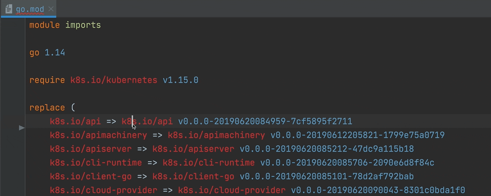Click version ending 78d2af792bab
The image size is (491, 196).
click(327, 176)
